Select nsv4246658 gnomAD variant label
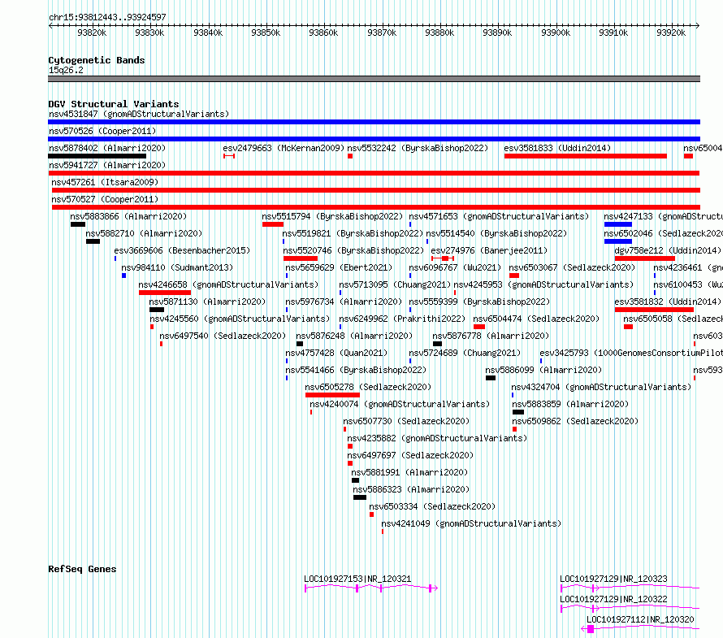The width and height of the screenshot is (723, 638). (x=228, y=284)
